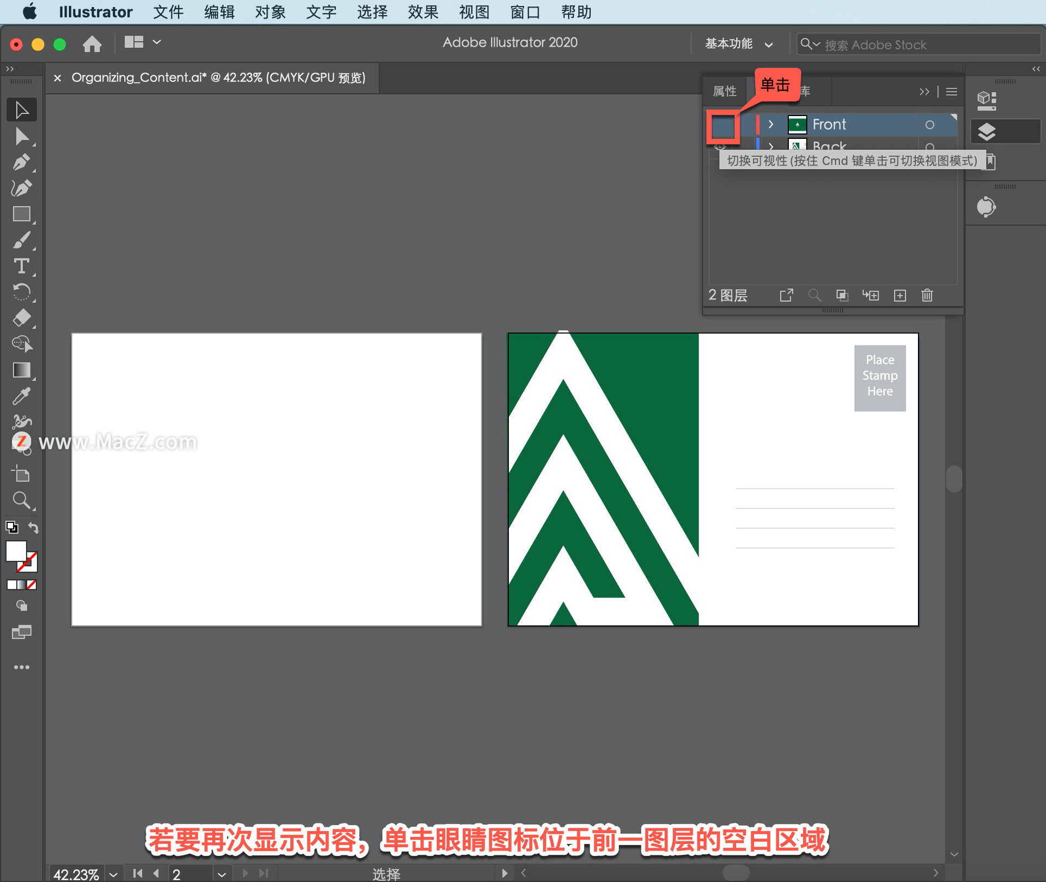The width and height of the screenshot is (1046, 882).
Task: Select the Eraser tool
Action: pyautogui.click(x=21, y=318)
